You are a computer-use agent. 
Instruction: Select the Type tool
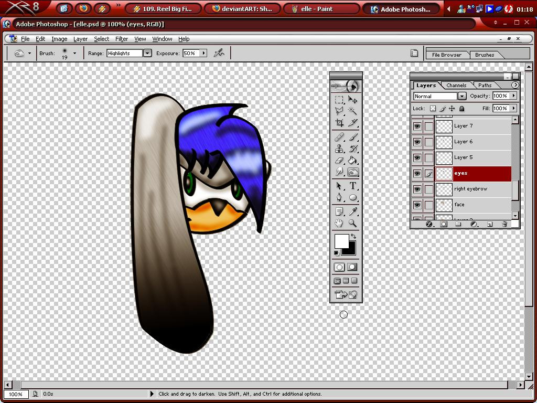pos(353,186)
